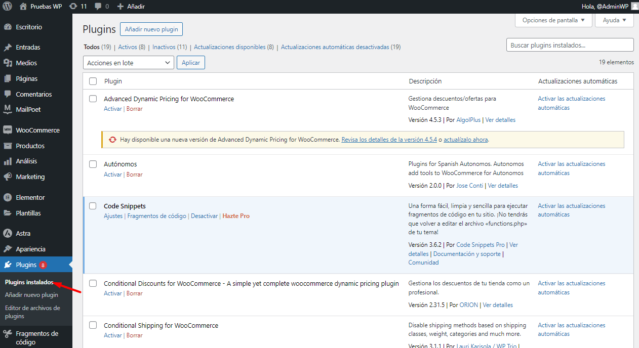Screen dimensions: 639x348
Task: Check the Autónomos plugin checkbox
Action: [x=93, y=164]
